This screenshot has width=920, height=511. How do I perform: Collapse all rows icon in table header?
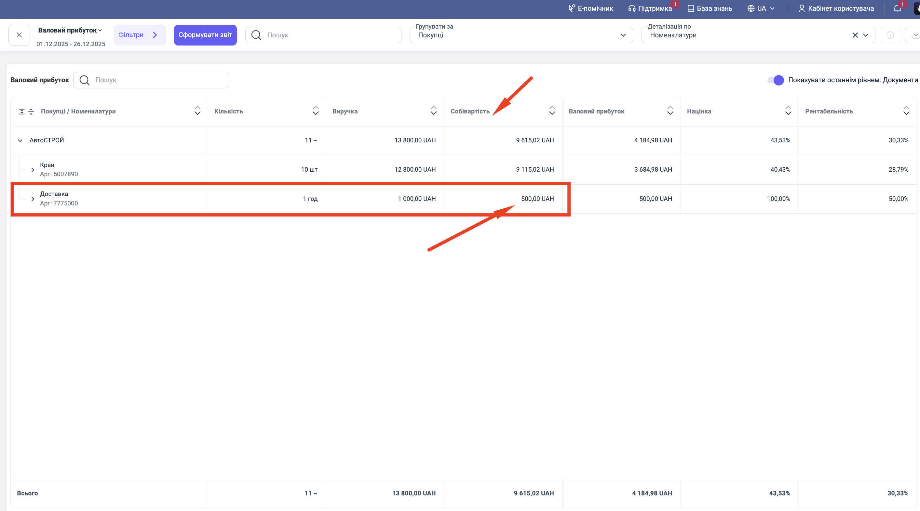point(31,111)
